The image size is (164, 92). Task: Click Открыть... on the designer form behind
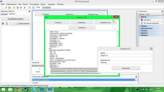(x=46, y=14)
